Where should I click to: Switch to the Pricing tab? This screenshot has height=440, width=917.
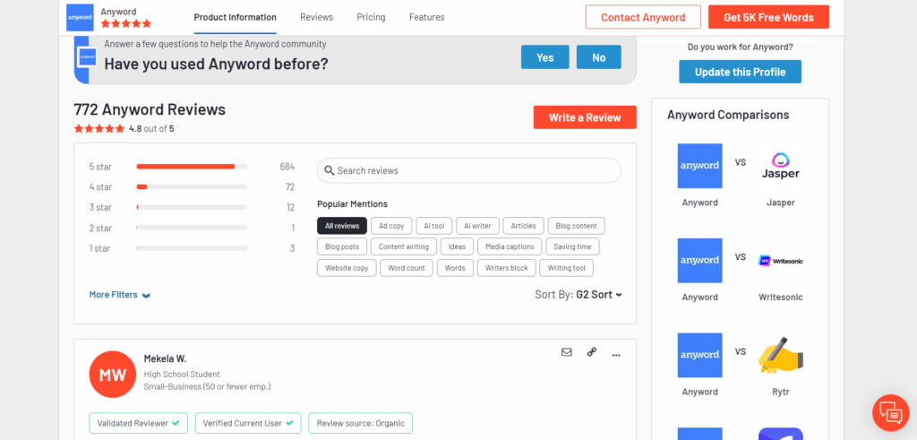371,18
